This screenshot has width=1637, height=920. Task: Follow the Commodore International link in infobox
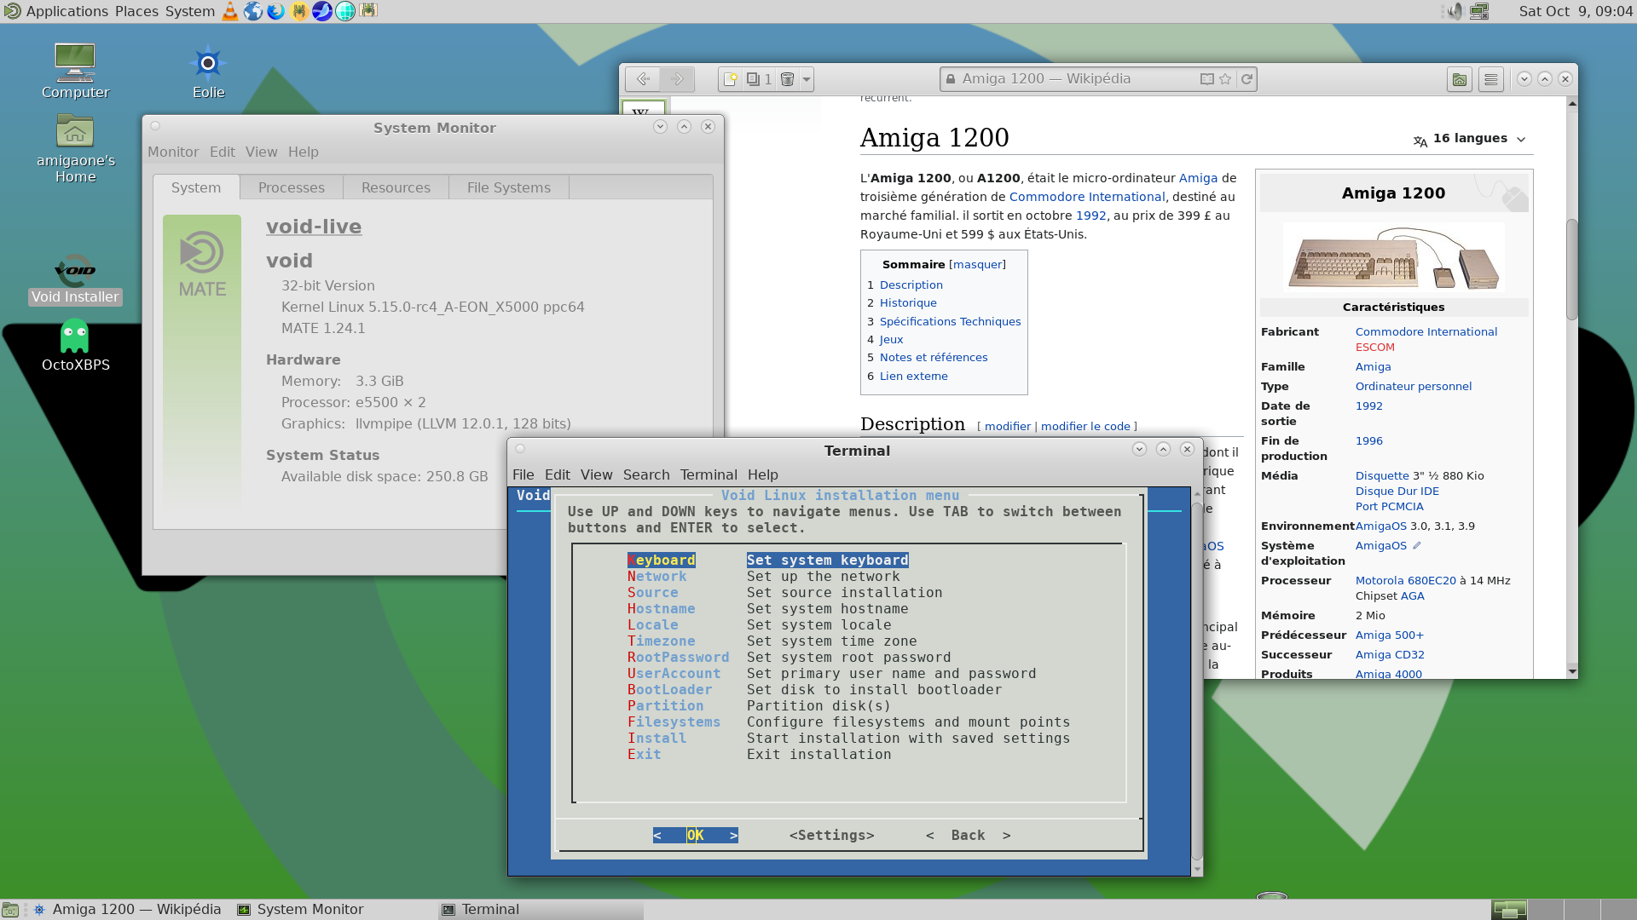[x=1426, y=331]
